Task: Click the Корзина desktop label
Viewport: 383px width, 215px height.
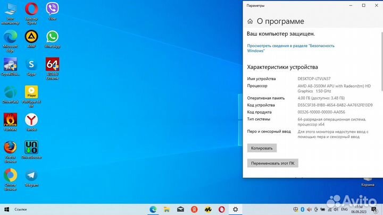Action: (368, 185)
